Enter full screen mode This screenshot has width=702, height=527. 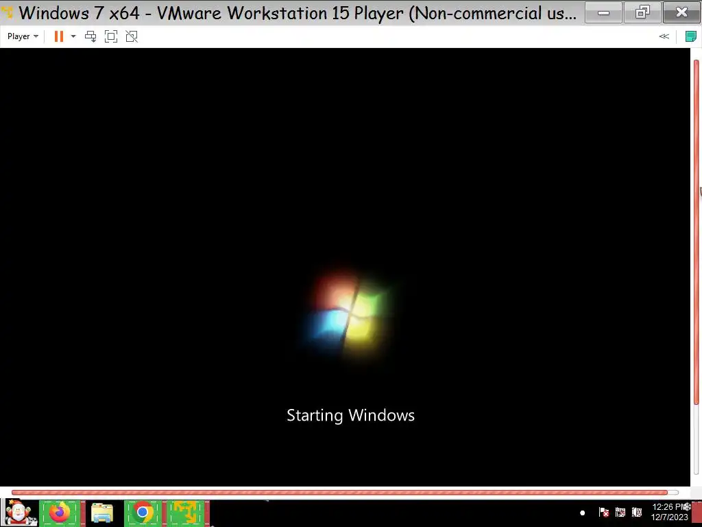click(x=111, y=36)
